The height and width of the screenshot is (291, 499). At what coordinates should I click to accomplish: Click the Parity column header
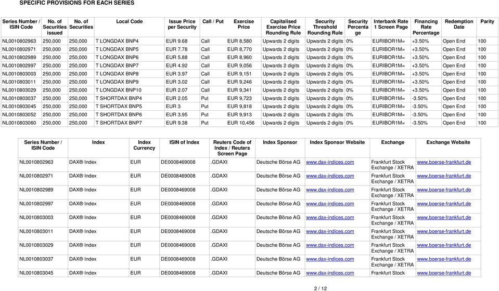pyautogui.click(x=487, y=22)
